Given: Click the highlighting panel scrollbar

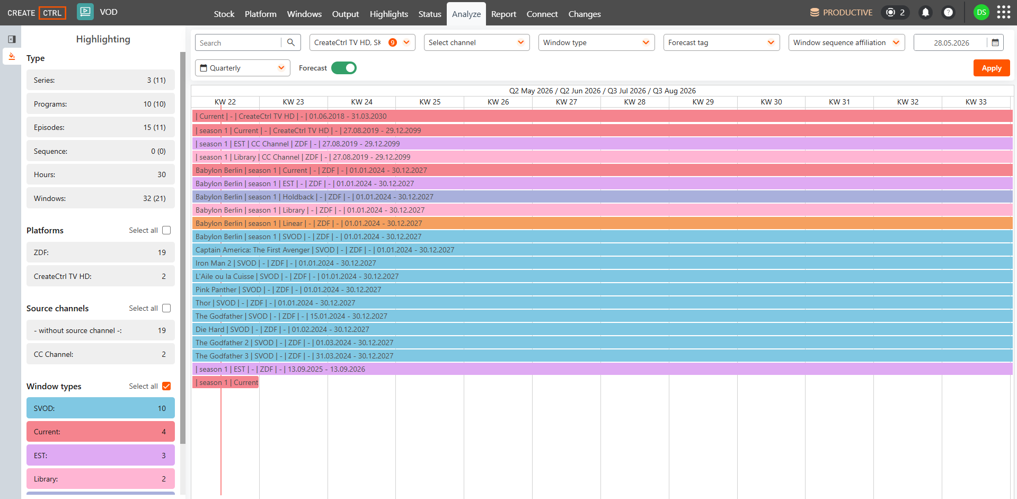Looking at the screenshot, I should coord(183,248).
